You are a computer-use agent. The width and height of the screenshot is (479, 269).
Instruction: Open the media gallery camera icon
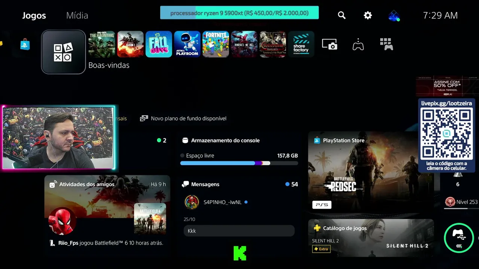[330, 44]
